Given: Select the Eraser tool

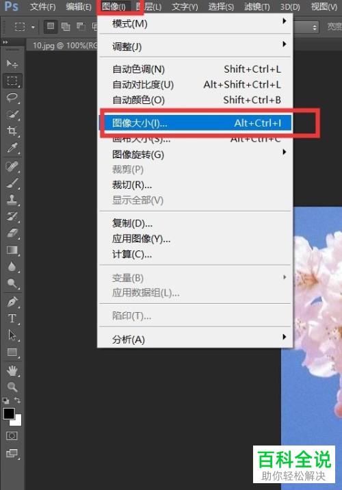Looking at the screenshot, I should click(12, 233).
